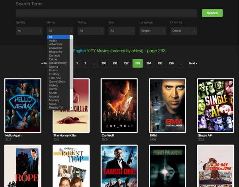This screenshot has height=187, width=239.
Task: Select Comedy genre option
Action: coord(59,56)
